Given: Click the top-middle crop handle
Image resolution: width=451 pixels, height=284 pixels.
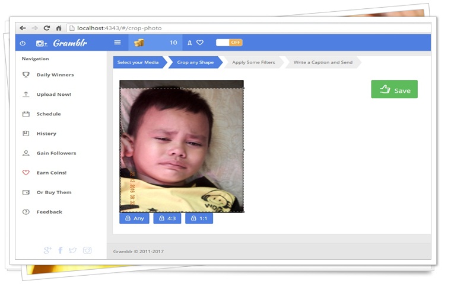Looking at the screenshot, I should 182,88.
